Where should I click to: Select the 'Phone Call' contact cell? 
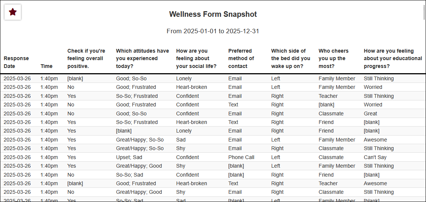(241, 157)
